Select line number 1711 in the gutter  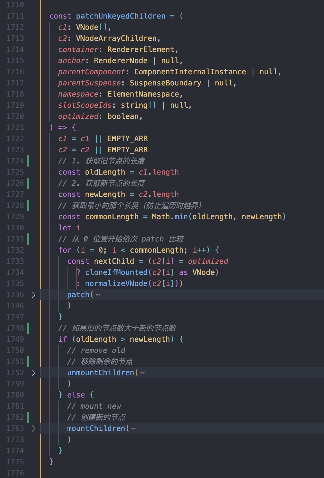coord(15,16)
